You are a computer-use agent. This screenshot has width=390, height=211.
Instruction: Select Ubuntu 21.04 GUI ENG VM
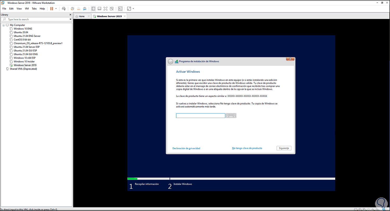pyautogui.click(x=25, y=54)
